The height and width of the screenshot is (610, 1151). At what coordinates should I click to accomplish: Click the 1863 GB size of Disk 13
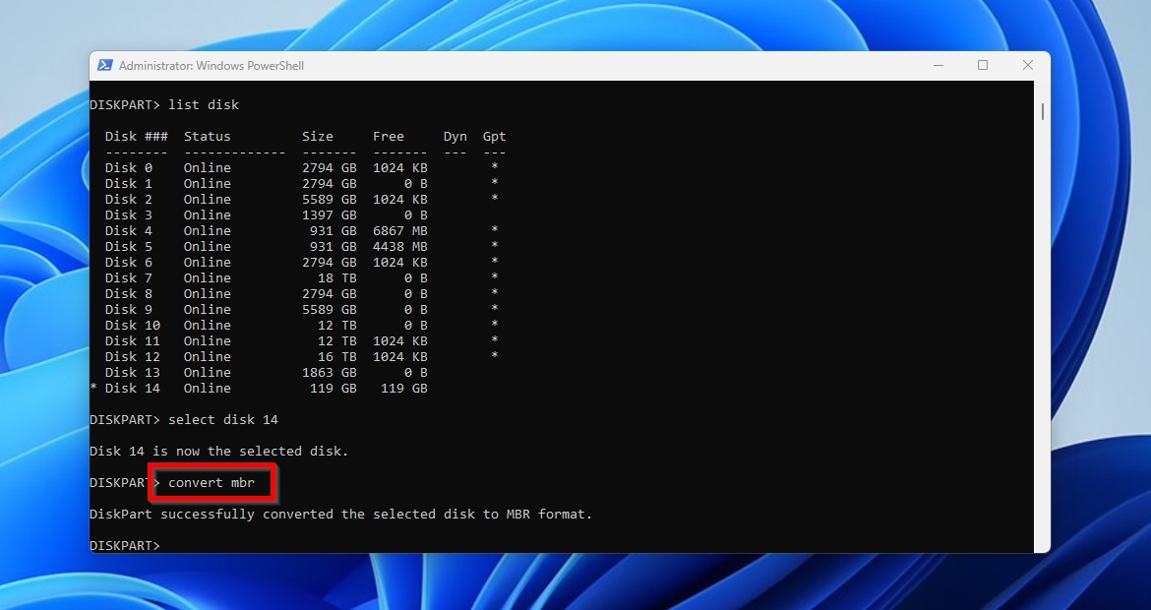pyautogui.click(x=329, y=373)
